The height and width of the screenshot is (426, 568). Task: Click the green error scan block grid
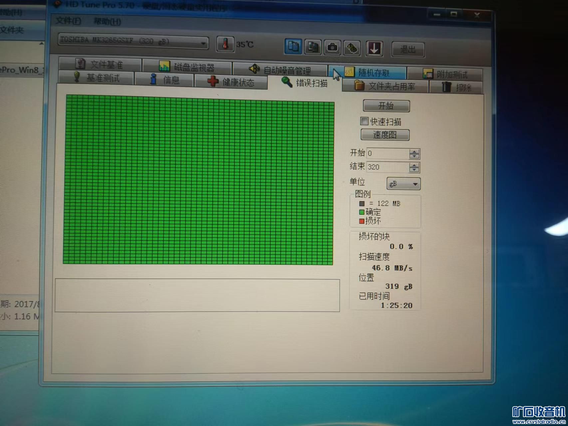[x=199, y=180]
